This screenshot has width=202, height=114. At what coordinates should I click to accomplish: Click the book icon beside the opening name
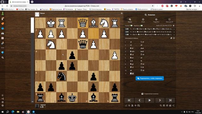click(171, 38)
